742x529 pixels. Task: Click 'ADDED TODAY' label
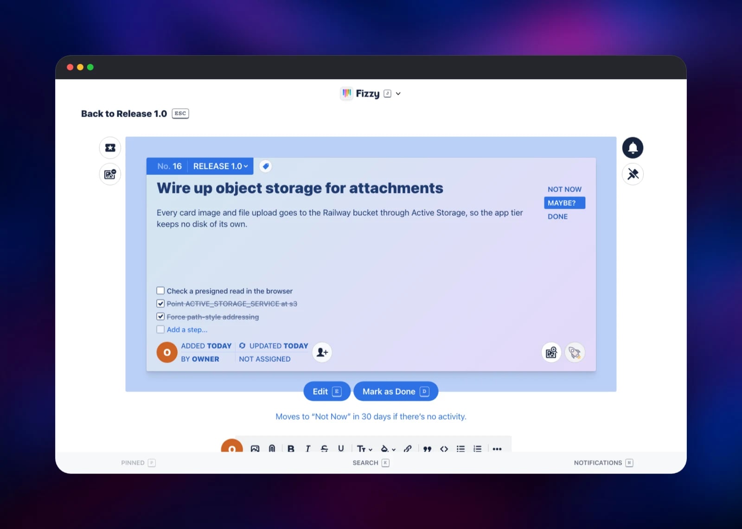206,346
